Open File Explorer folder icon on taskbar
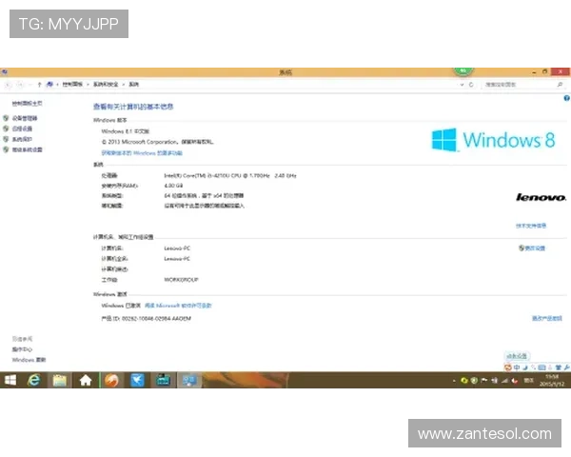 click(60, 380)
